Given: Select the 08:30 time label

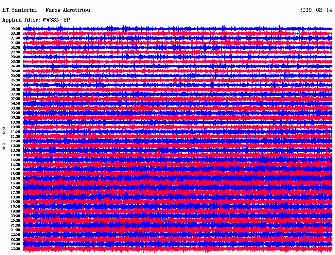Looking at the screenshot, I should point(15,108).
